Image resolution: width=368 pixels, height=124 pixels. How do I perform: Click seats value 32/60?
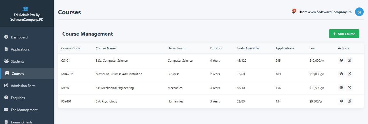point(241,74)
